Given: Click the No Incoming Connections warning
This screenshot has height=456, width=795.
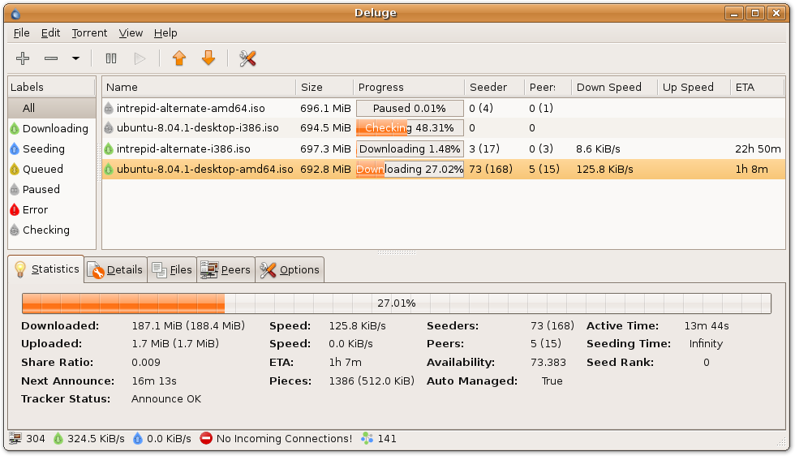Looking at the screenshot, I should [276, 438].
